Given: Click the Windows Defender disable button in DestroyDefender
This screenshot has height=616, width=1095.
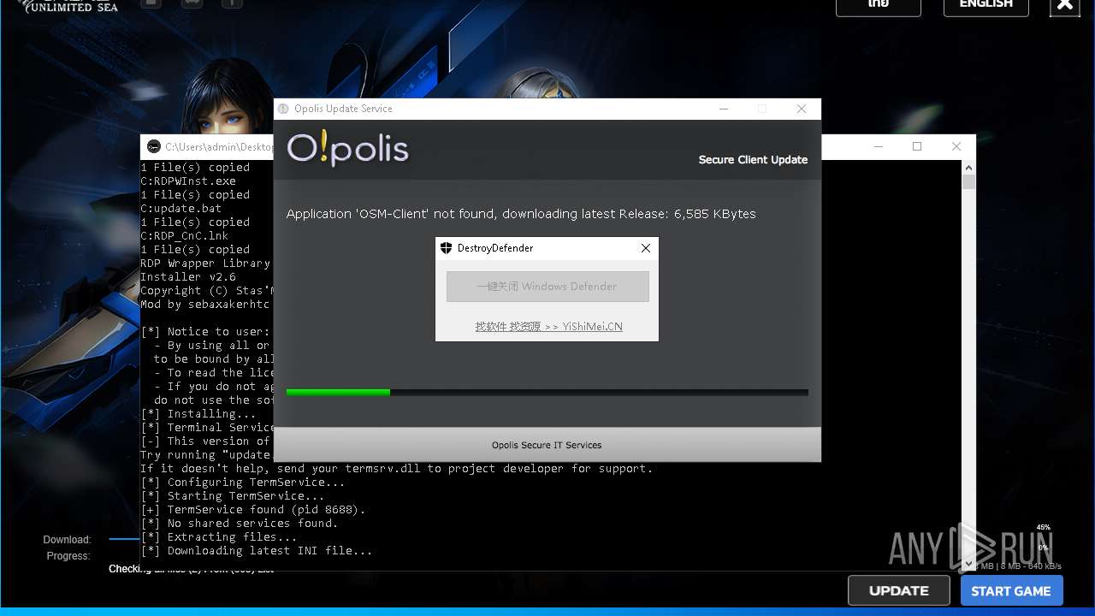Looking at the screenshot, I should tap(547, 287).
